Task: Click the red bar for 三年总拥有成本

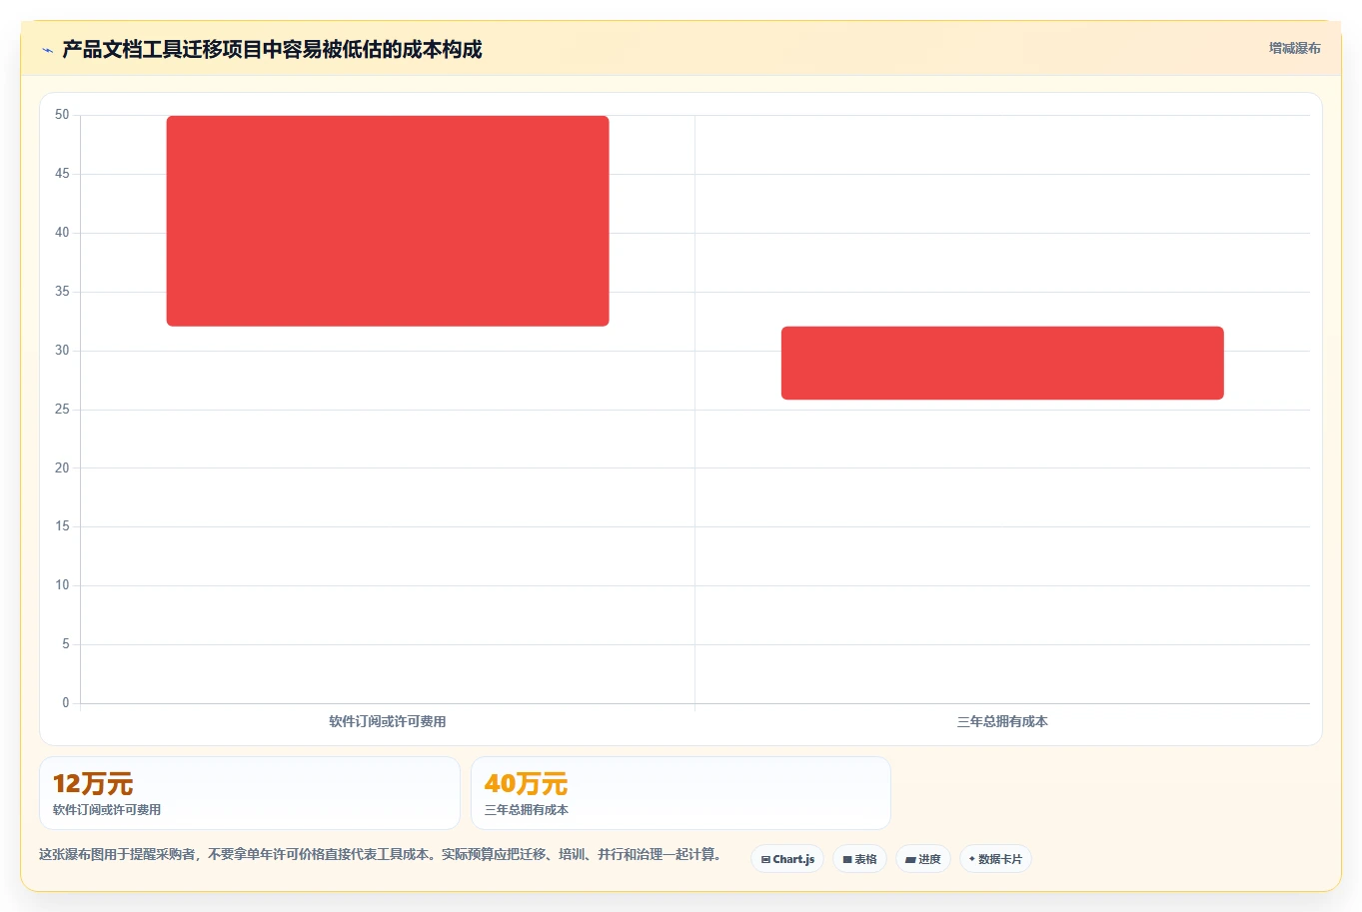Action: (1002, 363)
